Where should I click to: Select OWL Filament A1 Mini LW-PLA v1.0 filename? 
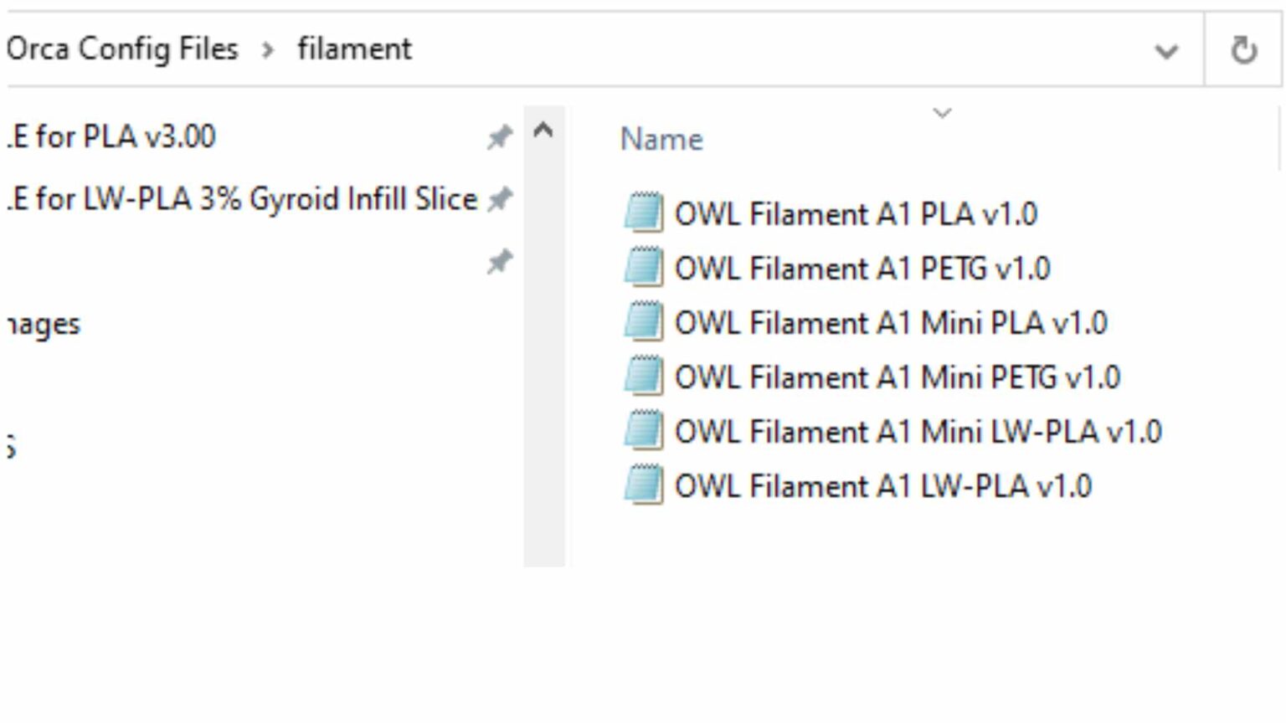coord(918,432)
